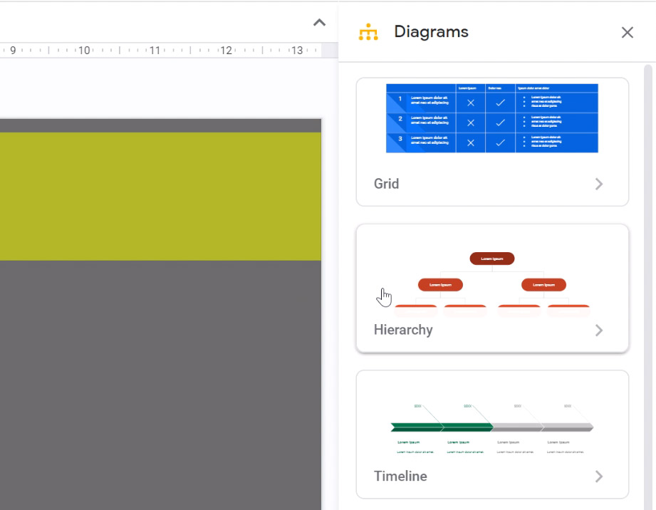Viewport: 656px width, 510px height.
Task: Click the Grid label text
Action: click(386, 184)
